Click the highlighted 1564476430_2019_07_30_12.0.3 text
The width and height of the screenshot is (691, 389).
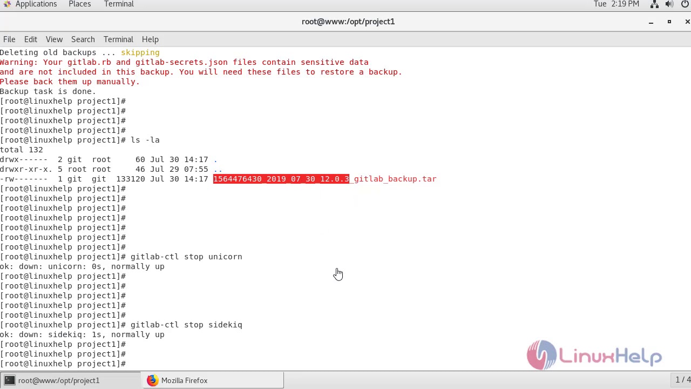click(x=281, y=179)
